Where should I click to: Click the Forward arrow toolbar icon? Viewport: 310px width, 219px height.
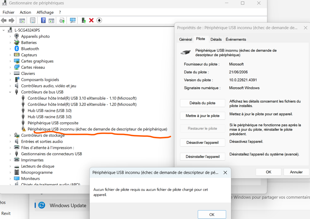(x=12, y=20)
